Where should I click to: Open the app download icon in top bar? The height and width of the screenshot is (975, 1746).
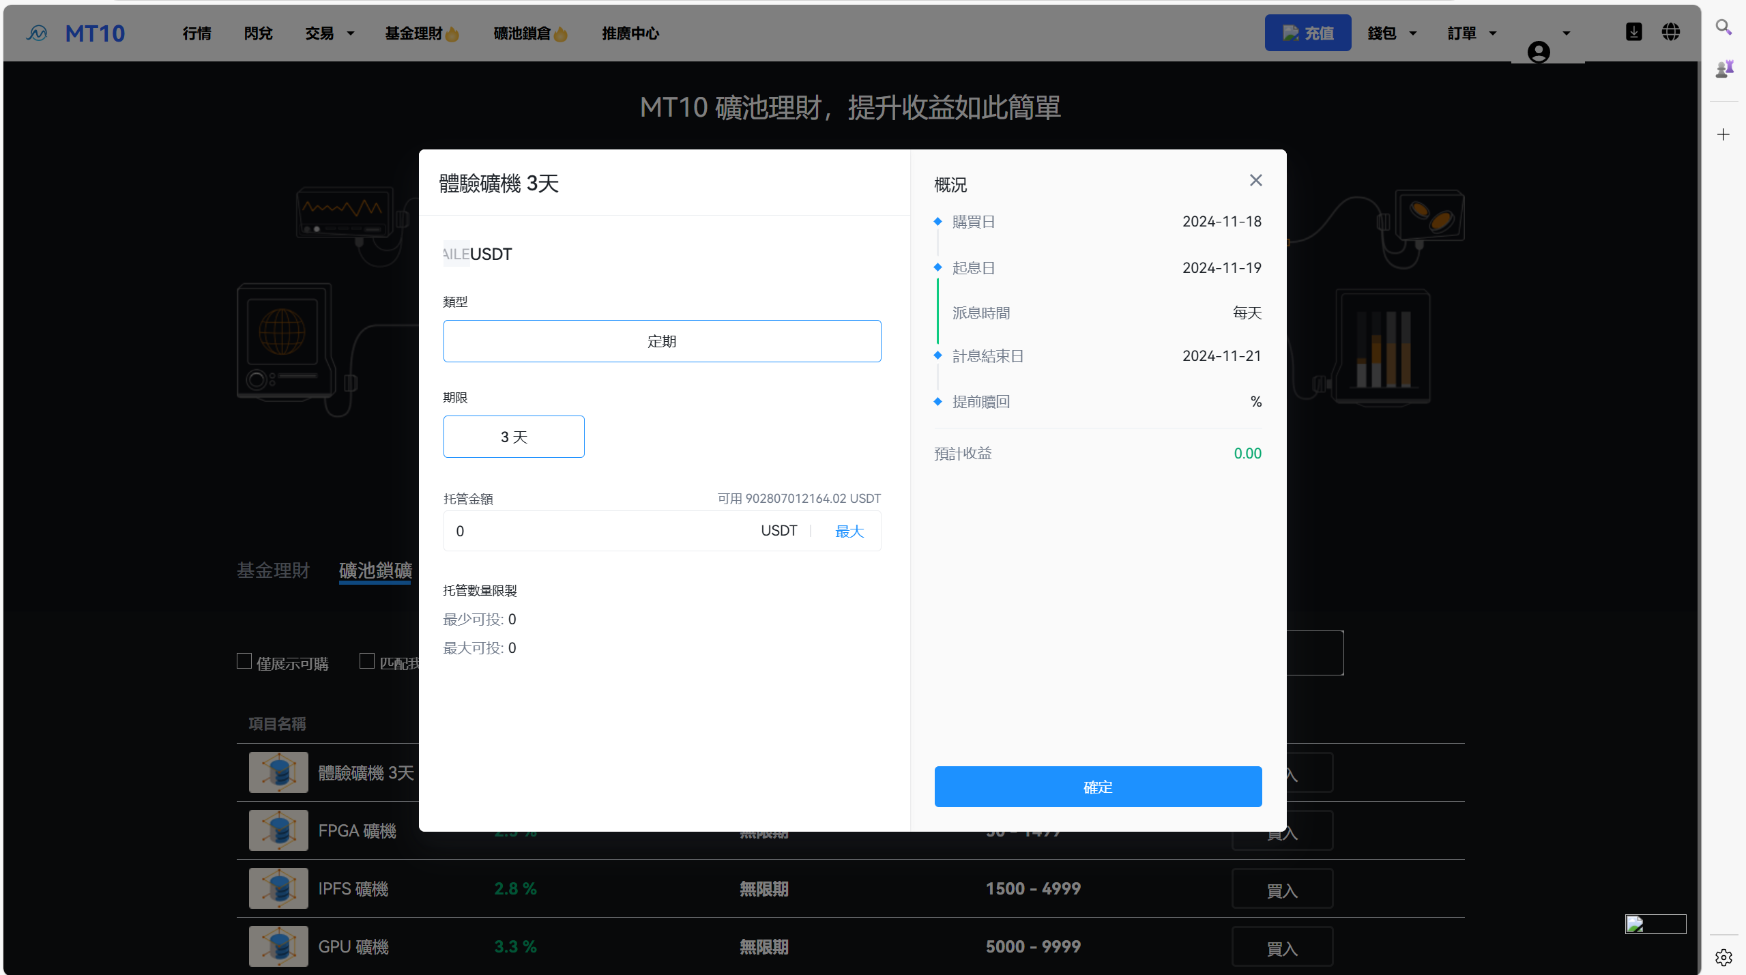click(1634, 32)
